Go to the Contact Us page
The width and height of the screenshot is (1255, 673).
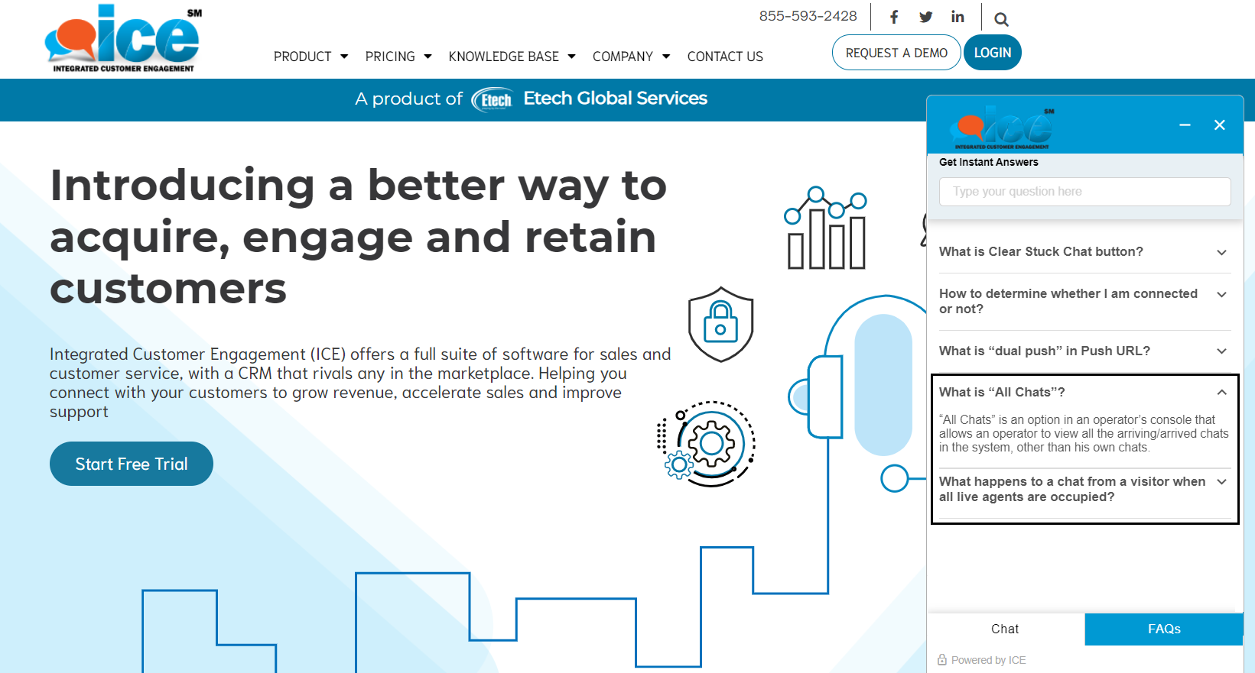point(725,57)
